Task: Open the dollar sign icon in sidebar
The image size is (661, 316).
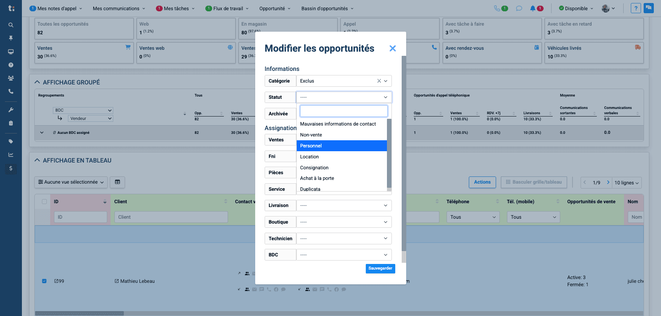Action: (x=11, y=168)
